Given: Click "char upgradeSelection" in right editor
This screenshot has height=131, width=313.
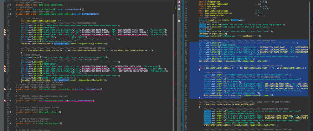Looking at the screenshot, I should pos(211,16).
